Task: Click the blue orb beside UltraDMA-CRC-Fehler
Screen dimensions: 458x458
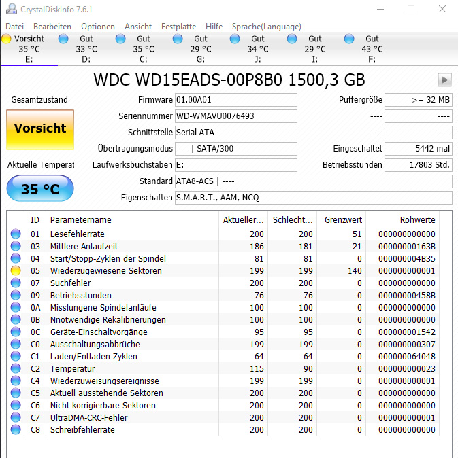Action: point(16,417)
